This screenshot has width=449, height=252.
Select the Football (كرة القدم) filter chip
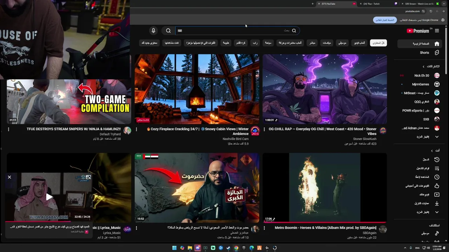(x=241, y=43)
